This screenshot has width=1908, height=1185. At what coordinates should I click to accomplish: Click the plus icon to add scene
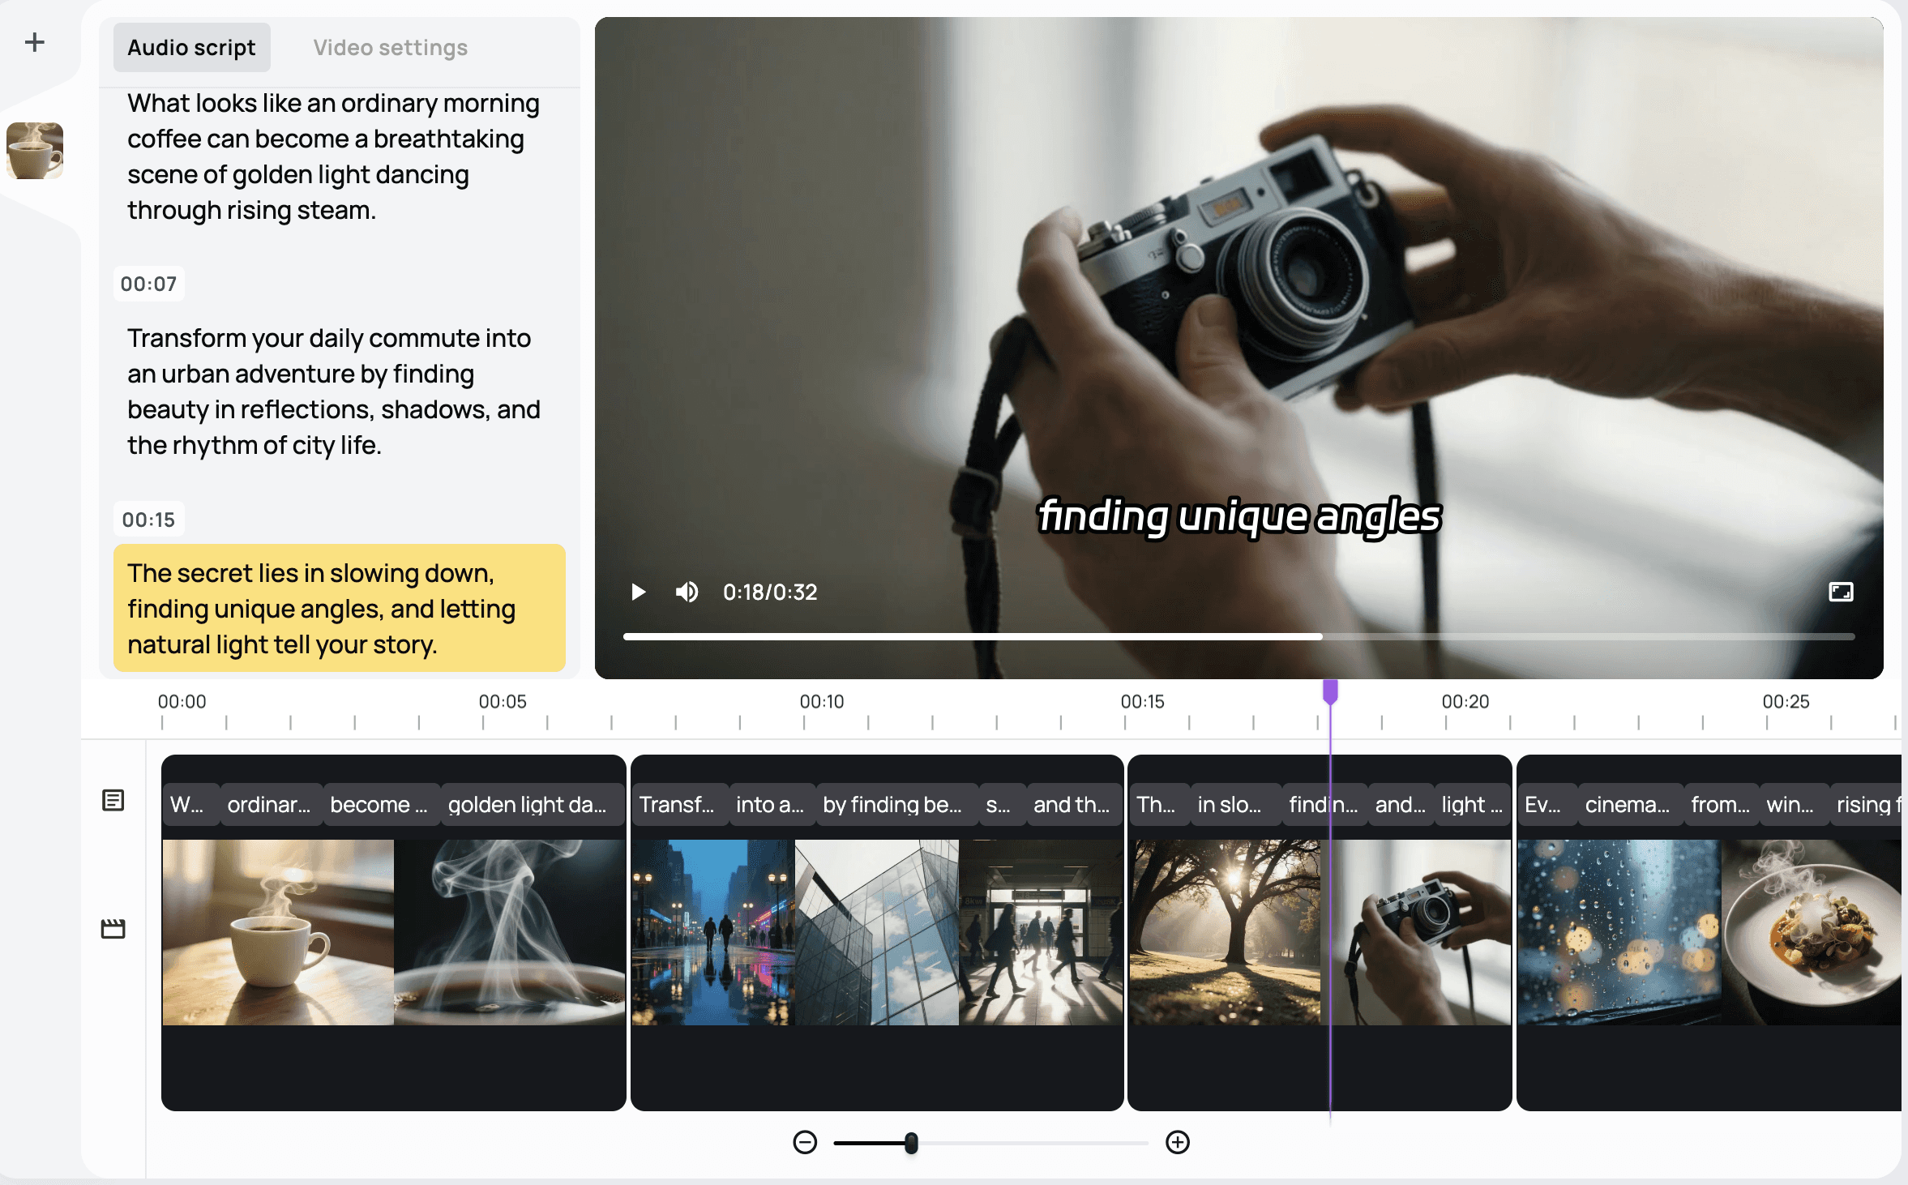[x=35, y=42]
